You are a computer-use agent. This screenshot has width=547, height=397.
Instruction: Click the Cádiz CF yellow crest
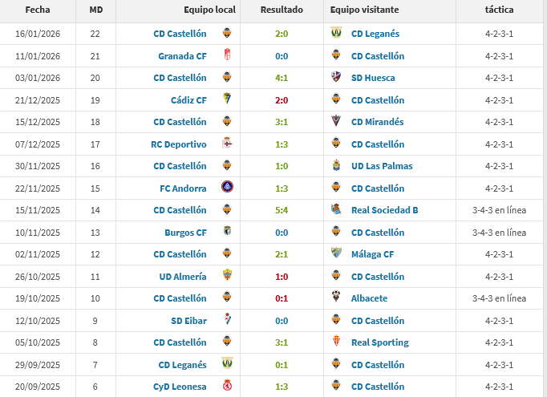[227, 100]
